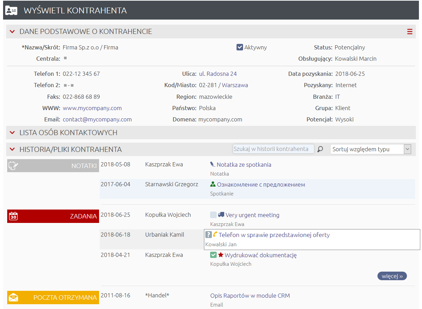Click Starnawski Grzegorz in the history list
422x309 pixels.
[172, 184]
